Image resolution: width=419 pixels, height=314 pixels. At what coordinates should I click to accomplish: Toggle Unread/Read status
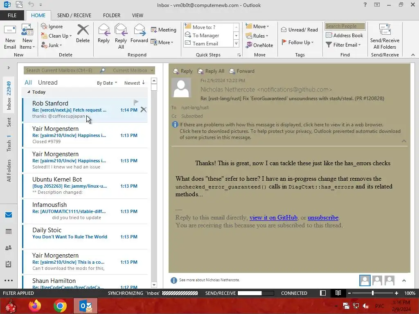(x=299, y=29)
